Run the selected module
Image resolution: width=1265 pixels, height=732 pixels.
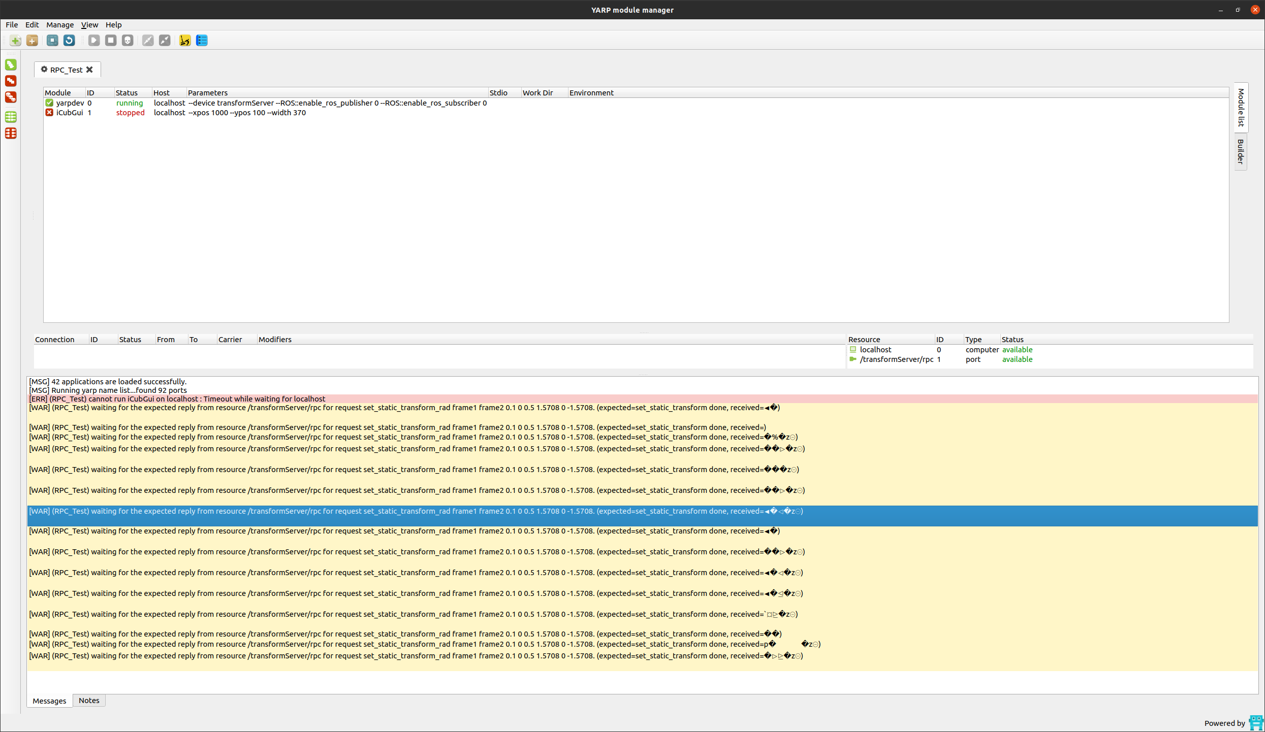(94, 40)
